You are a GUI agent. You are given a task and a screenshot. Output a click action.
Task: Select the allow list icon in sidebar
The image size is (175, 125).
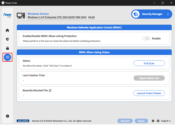coord(7,57)
